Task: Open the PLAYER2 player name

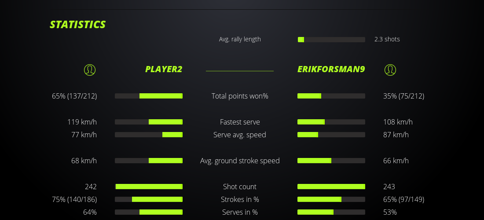Action: (x=164, y=70)
